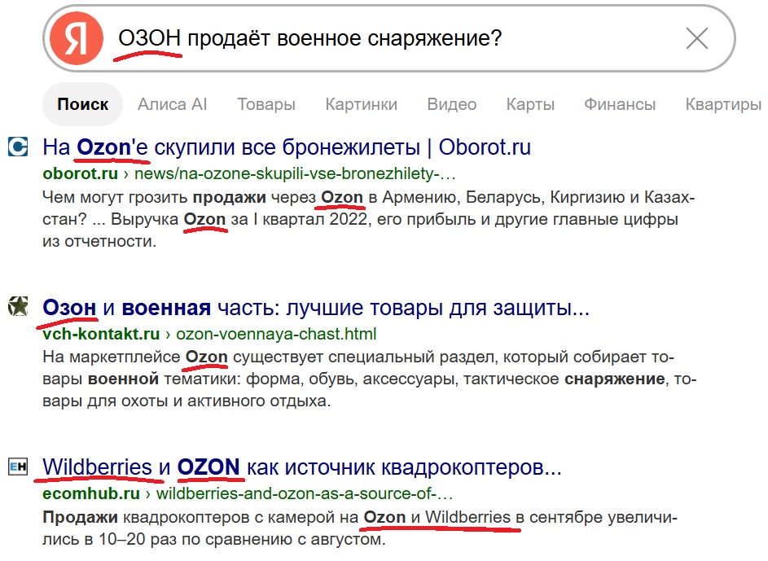This screenshot has width=768, height=561.
Task: Open the Карты tab
Action: pyautogui.click(x=530, y=104)
